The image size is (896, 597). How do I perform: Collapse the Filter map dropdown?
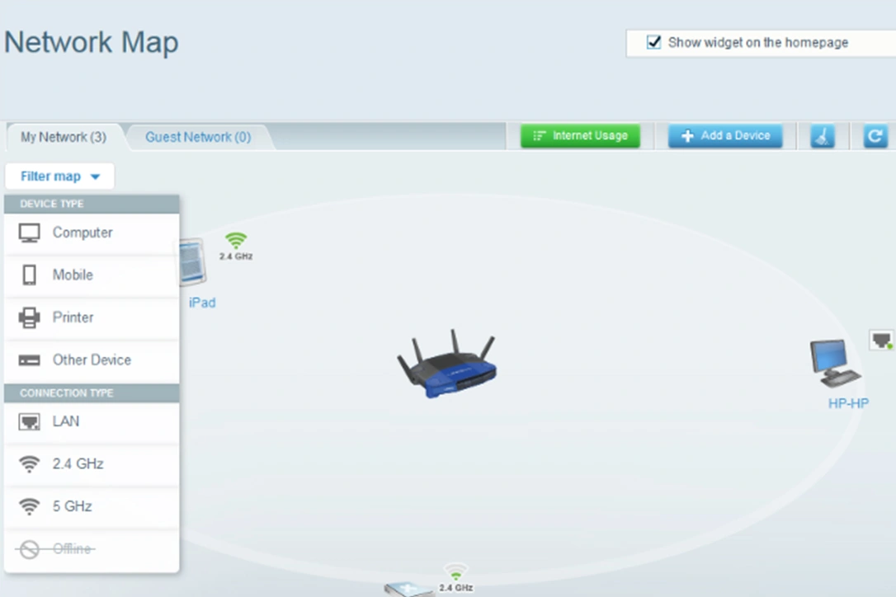[59, 176]
